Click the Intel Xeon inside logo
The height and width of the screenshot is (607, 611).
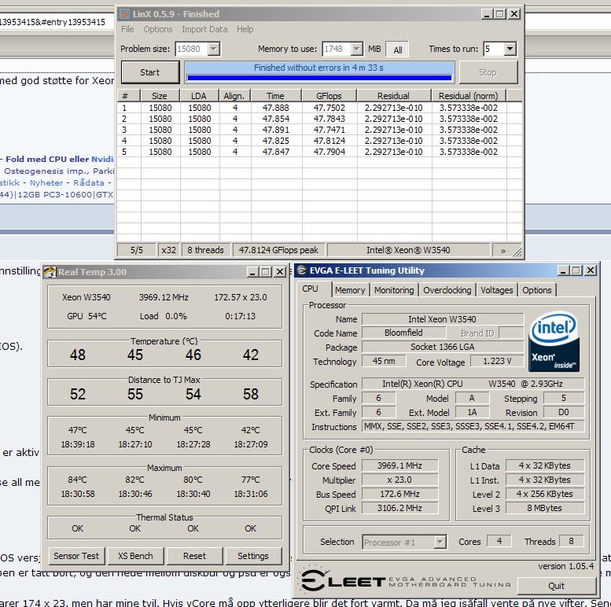[554, 340]
